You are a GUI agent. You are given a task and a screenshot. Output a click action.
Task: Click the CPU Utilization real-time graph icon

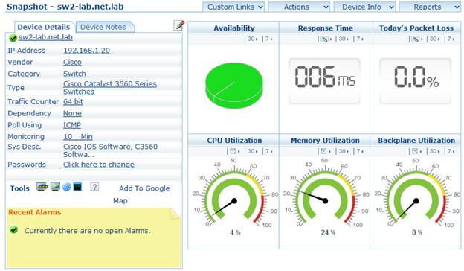(x=233, y=151)
